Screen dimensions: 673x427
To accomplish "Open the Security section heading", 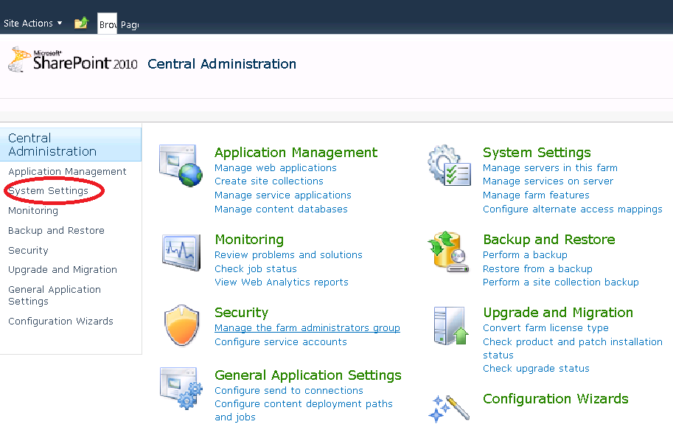I will 242,312.
